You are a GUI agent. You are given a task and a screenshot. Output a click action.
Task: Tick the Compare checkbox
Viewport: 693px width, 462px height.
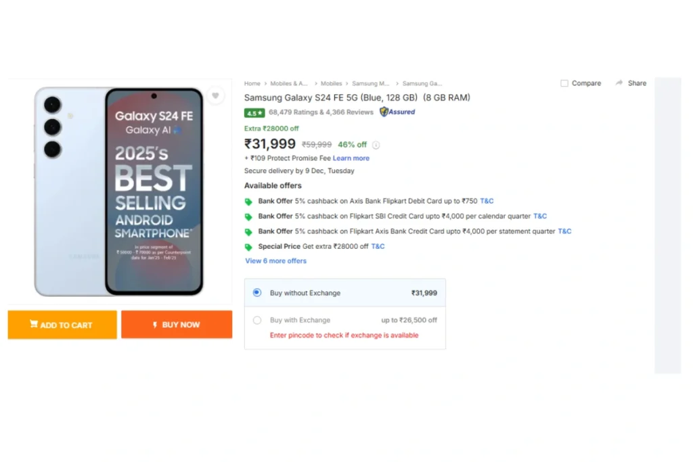click(564, 83)
